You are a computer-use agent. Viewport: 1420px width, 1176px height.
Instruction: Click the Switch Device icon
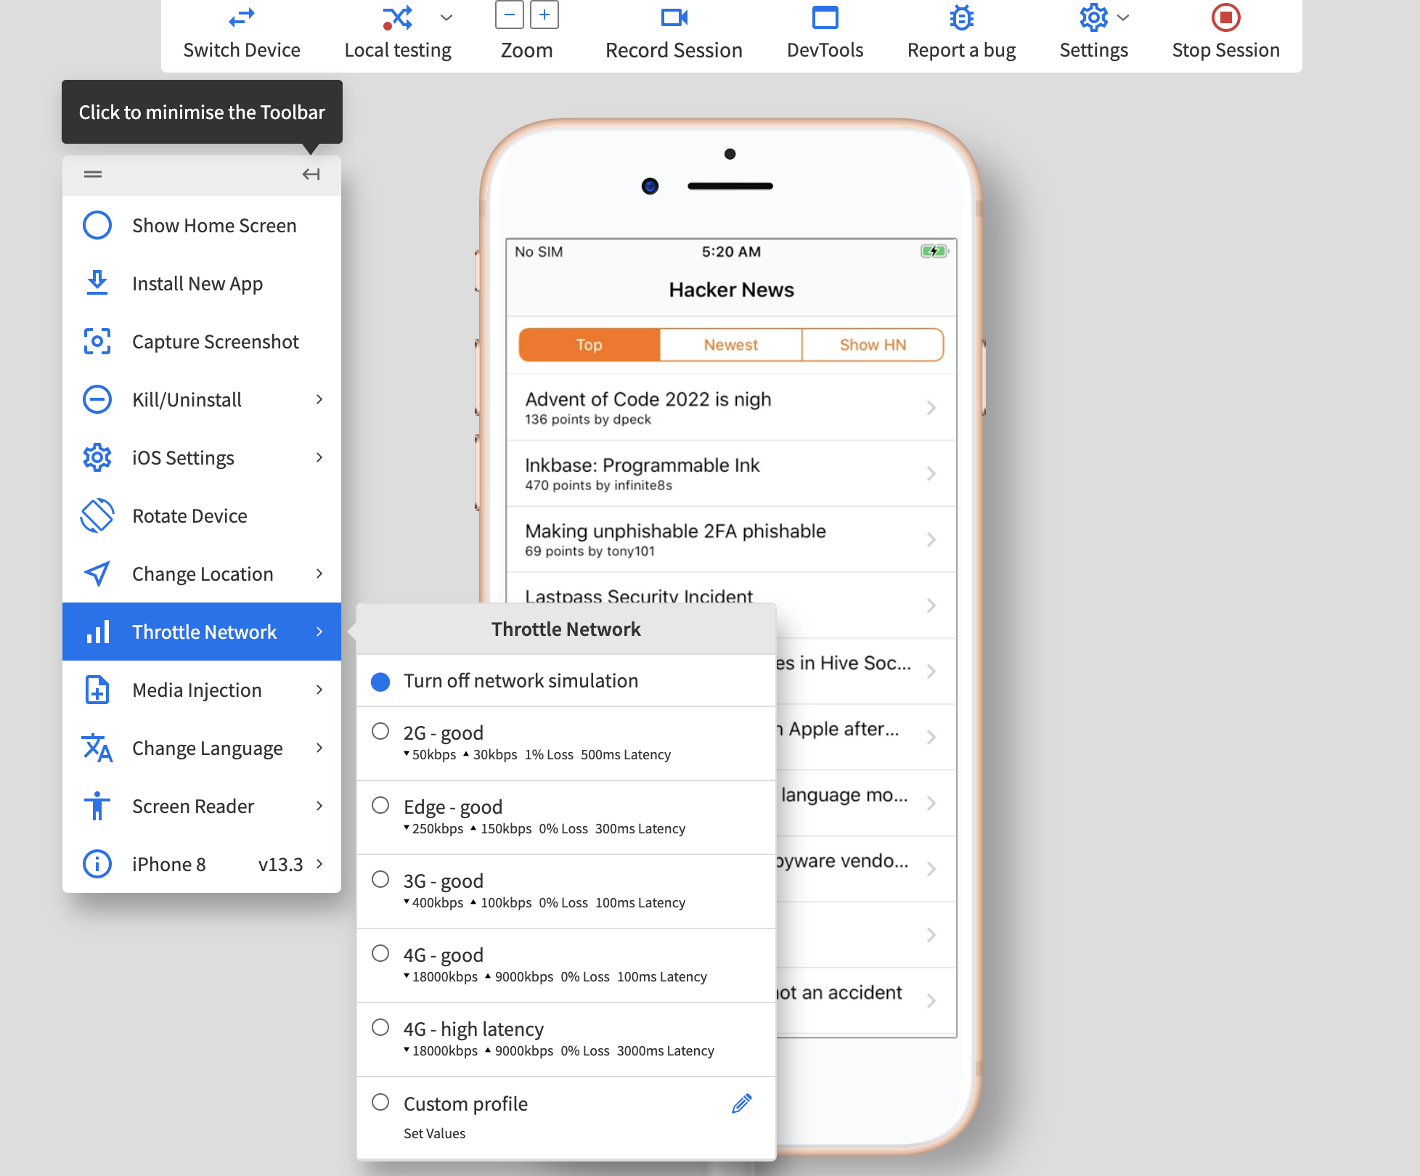tap(242, 17)
